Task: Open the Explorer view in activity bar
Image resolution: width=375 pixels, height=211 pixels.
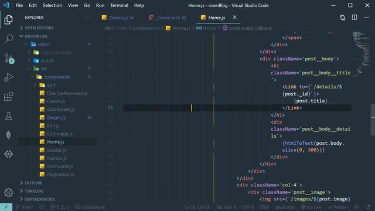Action: click(x=8, y=19)
